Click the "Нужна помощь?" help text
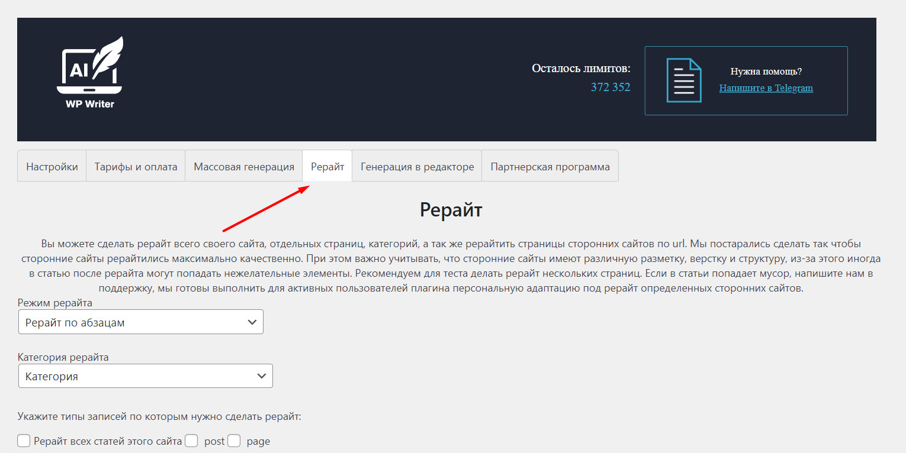 click(x=766, y=72)
